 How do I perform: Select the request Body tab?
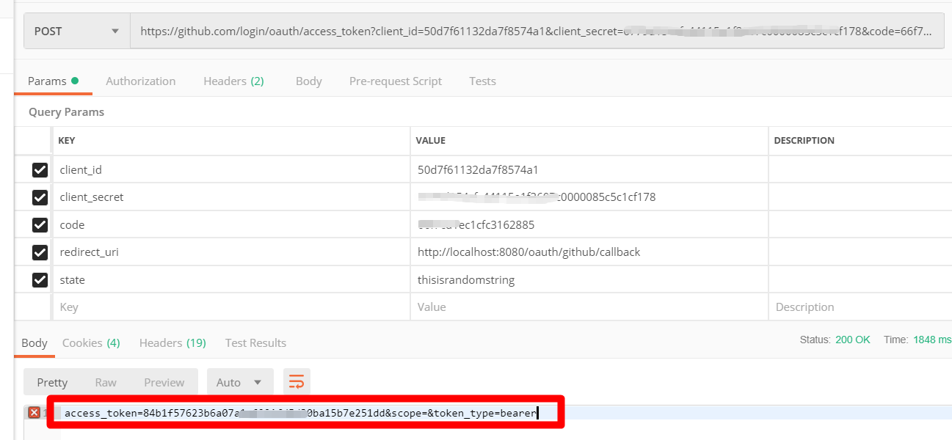[308, 81]
